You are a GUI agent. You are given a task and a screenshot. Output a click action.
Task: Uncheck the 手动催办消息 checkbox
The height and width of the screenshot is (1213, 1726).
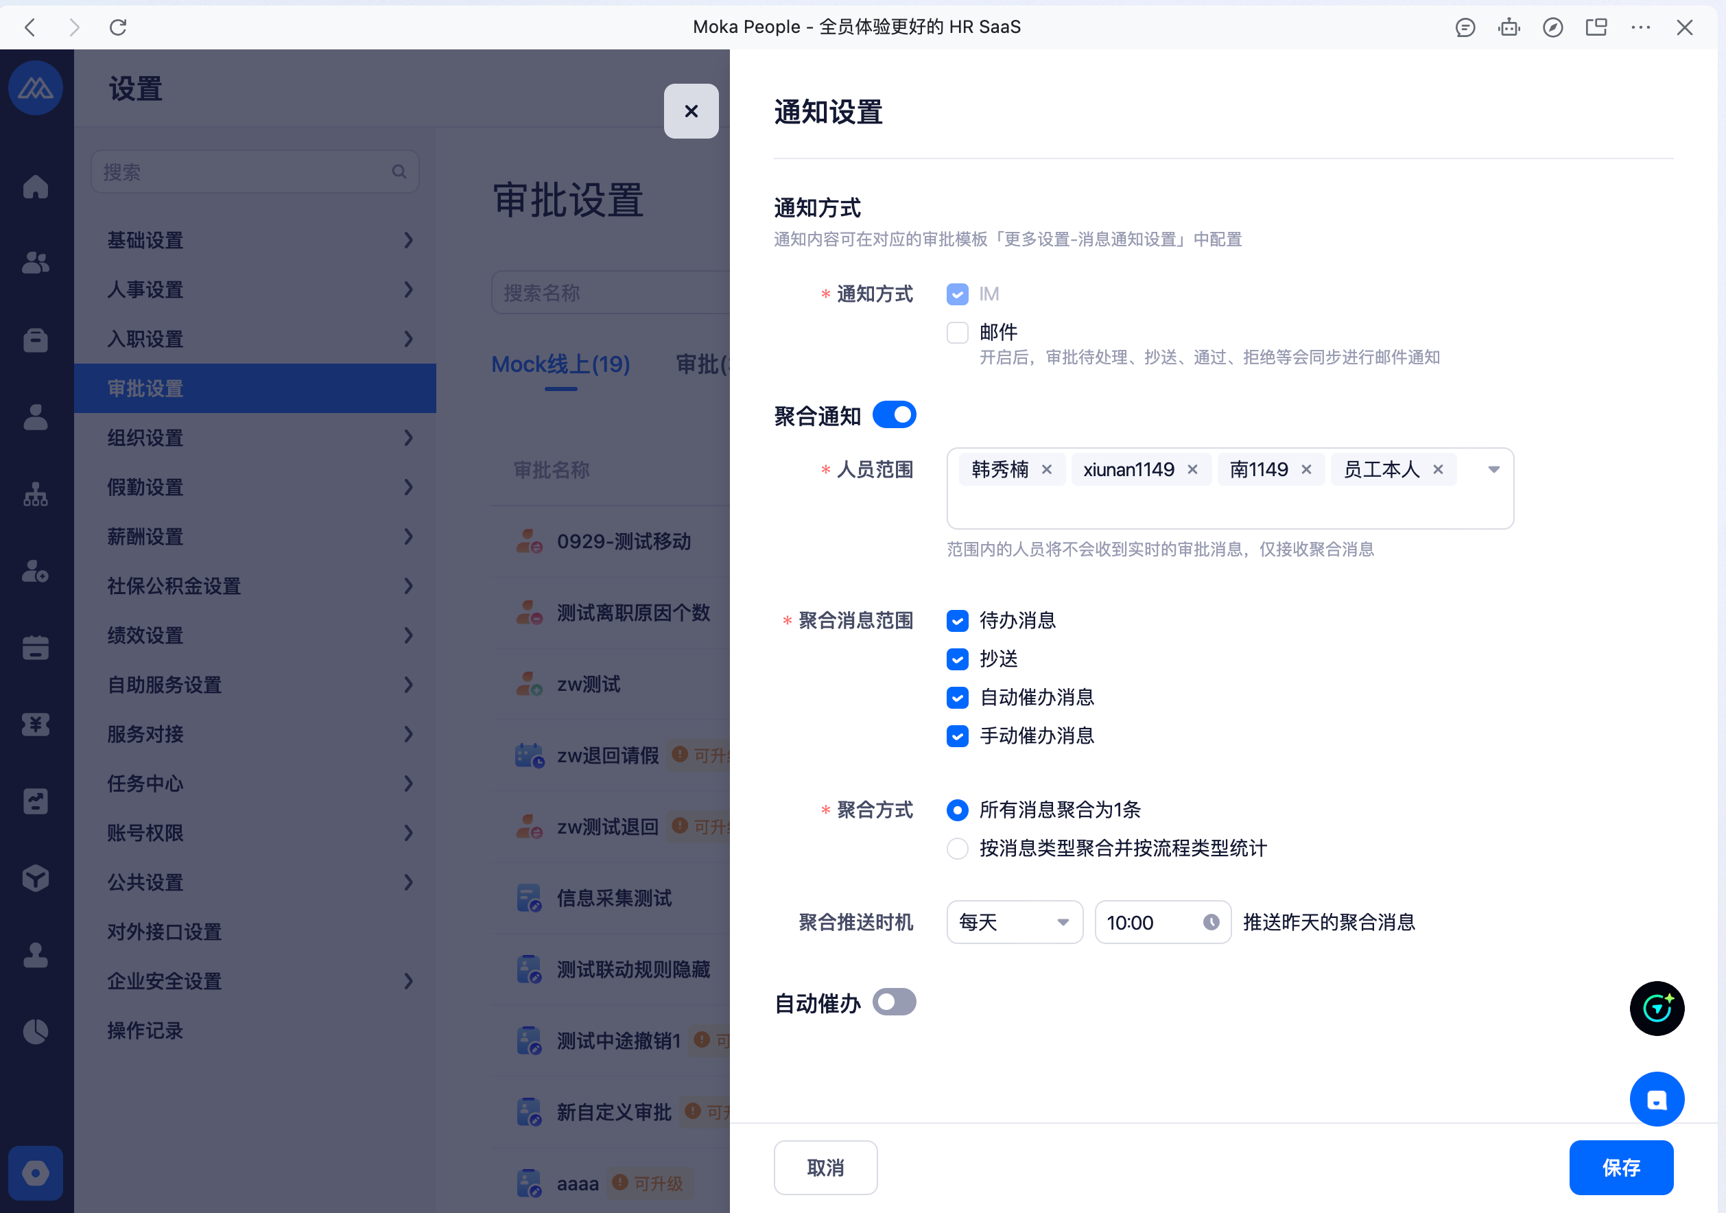click(x=957, y=736)
